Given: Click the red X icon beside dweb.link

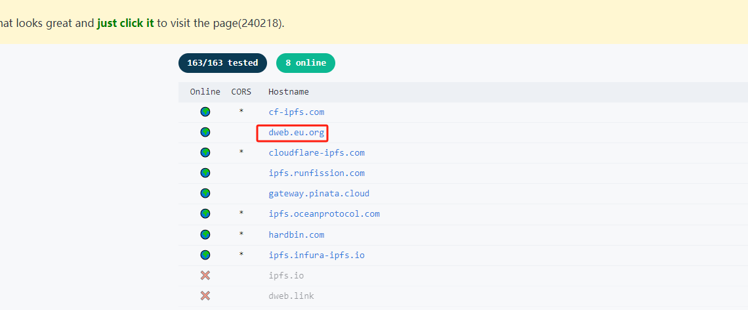Looking at the screenshot, I should (x=205, y=296).
